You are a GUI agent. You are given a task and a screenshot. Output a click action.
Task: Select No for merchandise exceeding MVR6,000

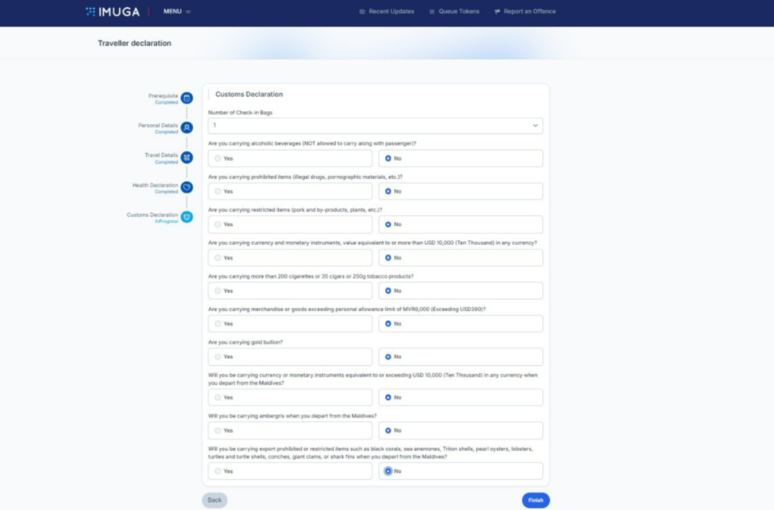[388, 324]
